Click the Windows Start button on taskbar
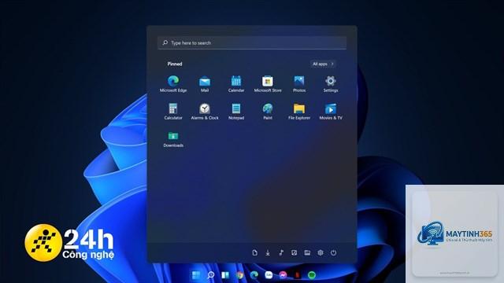The image size is (504, 283). (196, 275)
